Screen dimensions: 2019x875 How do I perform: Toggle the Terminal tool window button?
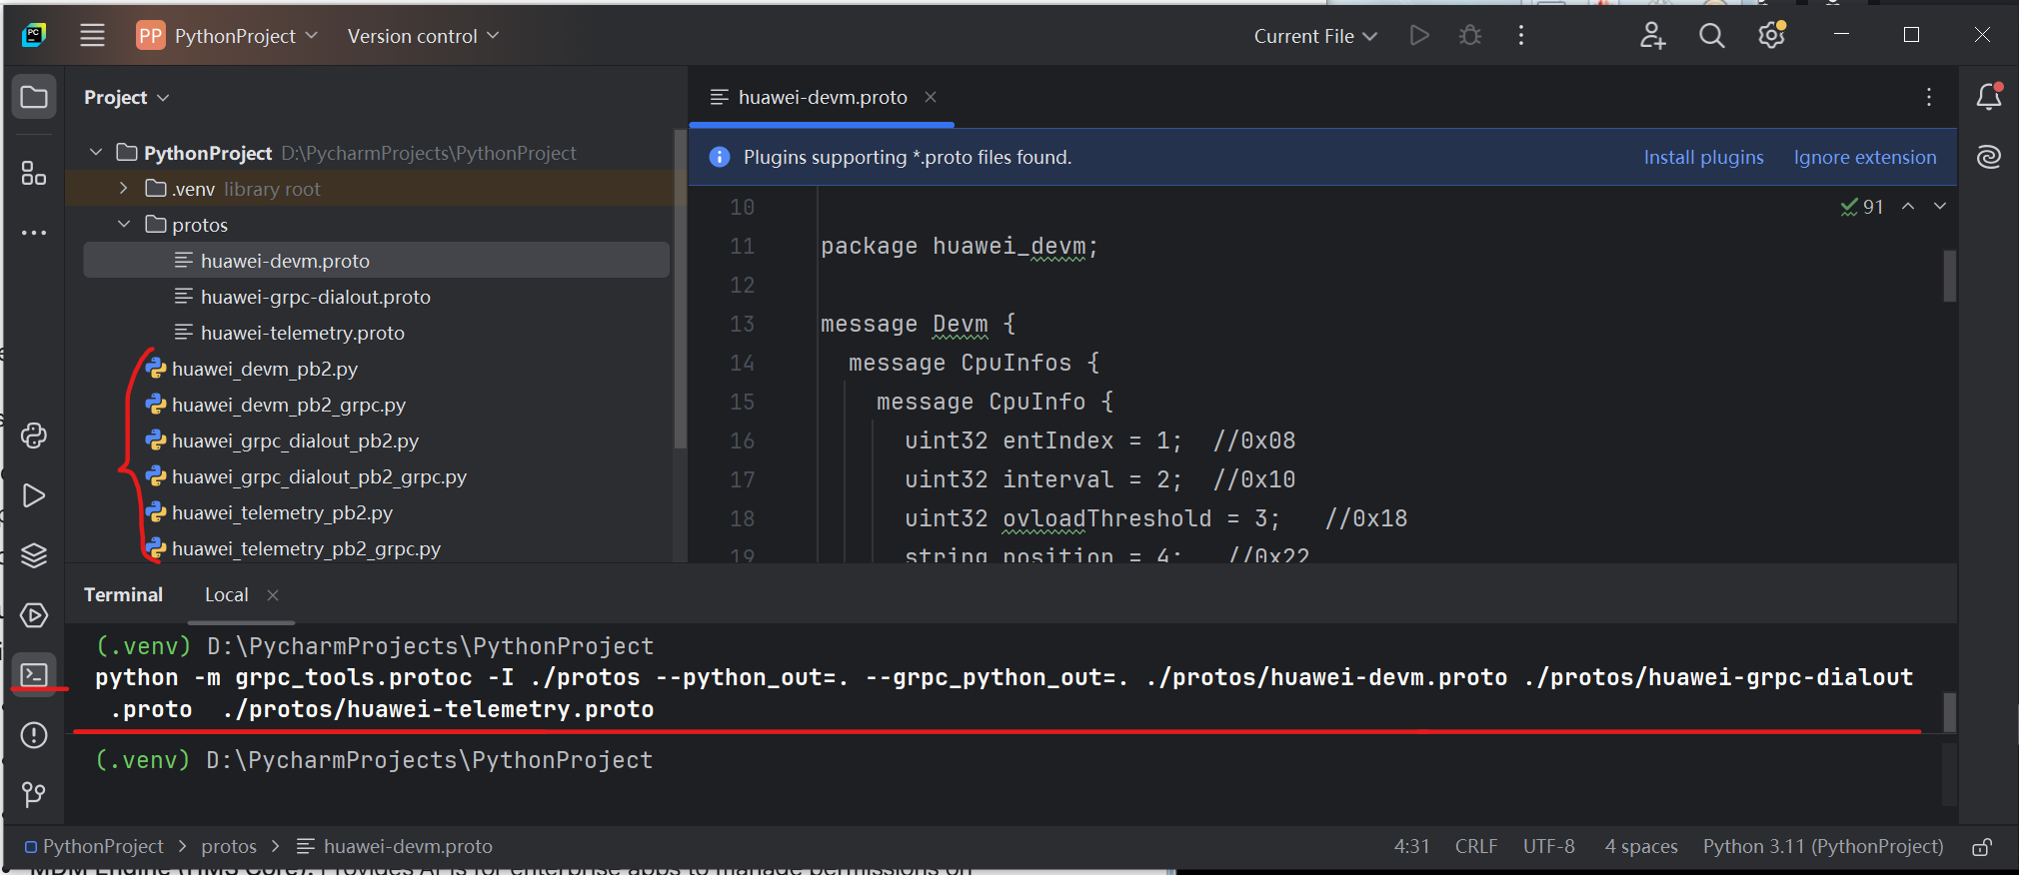click(x=34, y=675)
